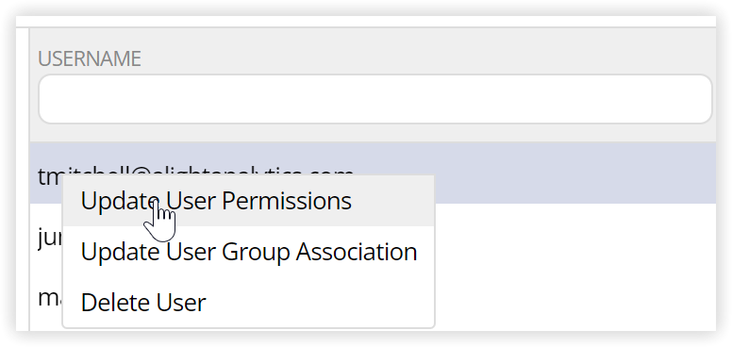Select the user row starting with "ma"

coord(574,299)
